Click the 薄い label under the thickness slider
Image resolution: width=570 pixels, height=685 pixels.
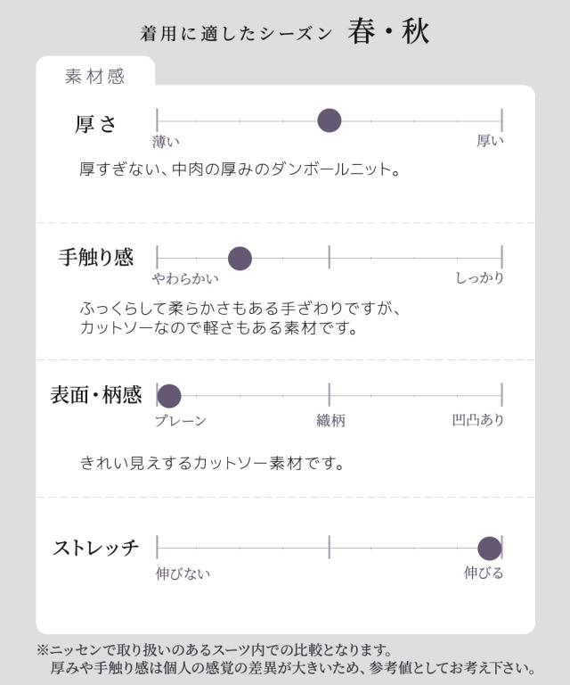166,141
